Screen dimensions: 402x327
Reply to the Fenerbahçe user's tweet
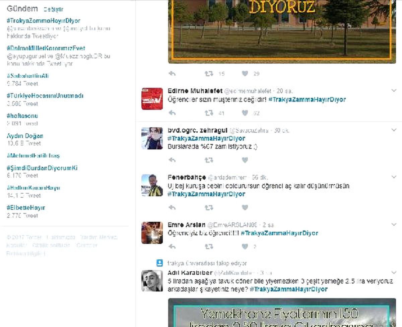172,208
